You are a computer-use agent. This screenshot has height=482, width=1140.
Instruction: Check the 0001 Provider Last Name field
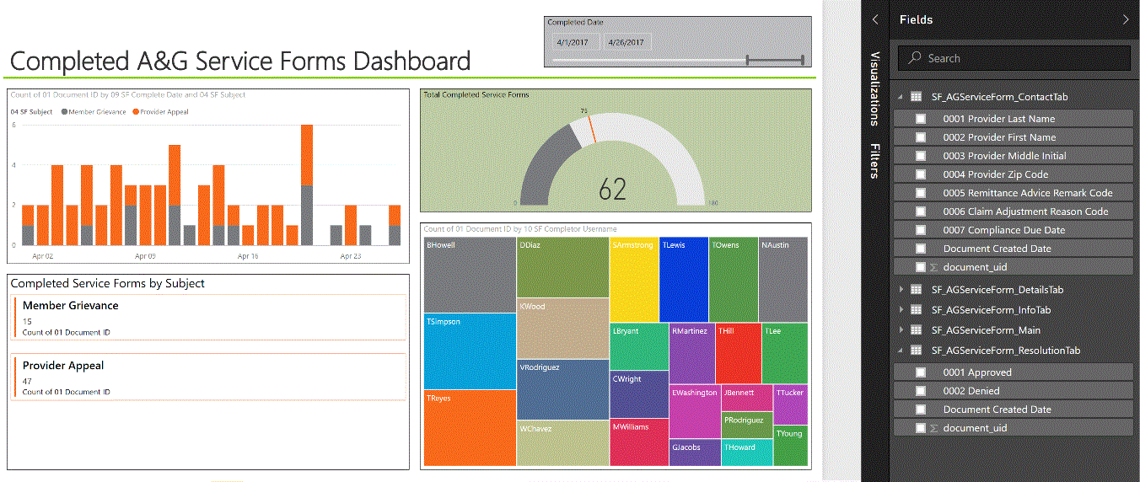click(921, 119)
